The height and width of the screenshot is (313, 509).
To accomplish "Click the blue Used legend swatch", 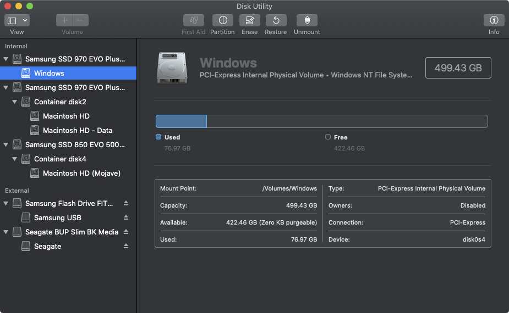I will click(x=158, y=137).
